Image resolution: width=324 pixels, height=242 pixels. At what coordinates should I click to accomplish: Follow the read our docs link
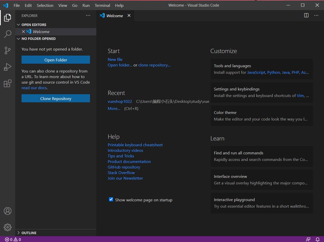tap(34, 88)
